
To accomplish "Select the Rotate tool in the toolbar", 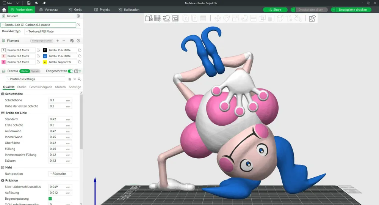I will tap(227, 18).
